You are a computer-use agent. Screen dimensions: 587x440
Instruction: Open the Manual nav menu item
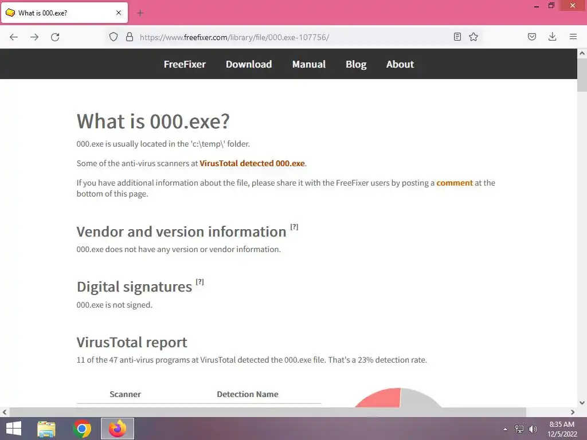pos(309,64)
